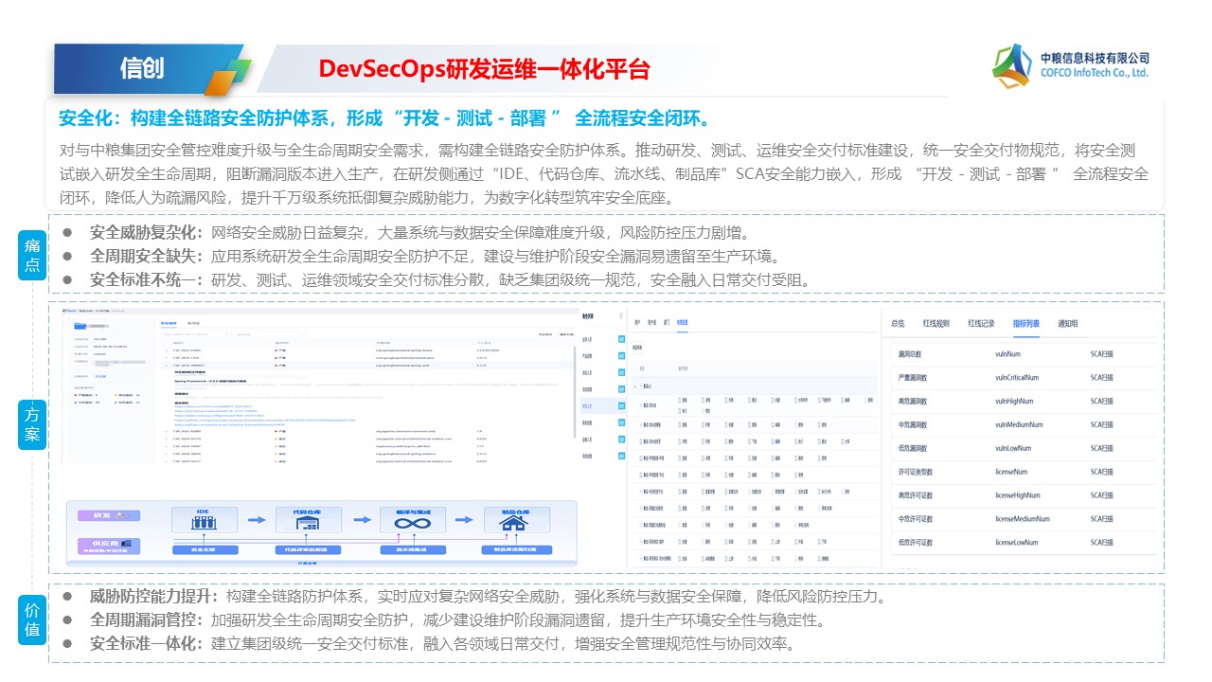Click the infinity loop pipeline icon
The width and height of the screenshot is (1212, 682).
(412, 523)
